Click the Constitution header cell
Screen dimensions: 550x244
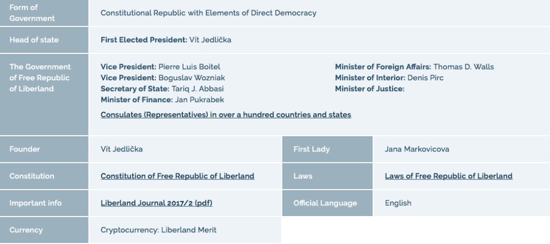[44, 176]
